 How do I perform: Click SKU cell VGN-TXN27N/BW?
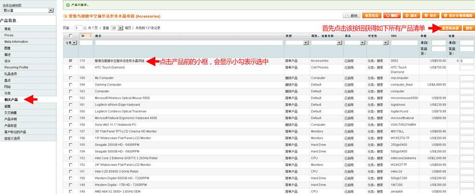click(404, 124)
